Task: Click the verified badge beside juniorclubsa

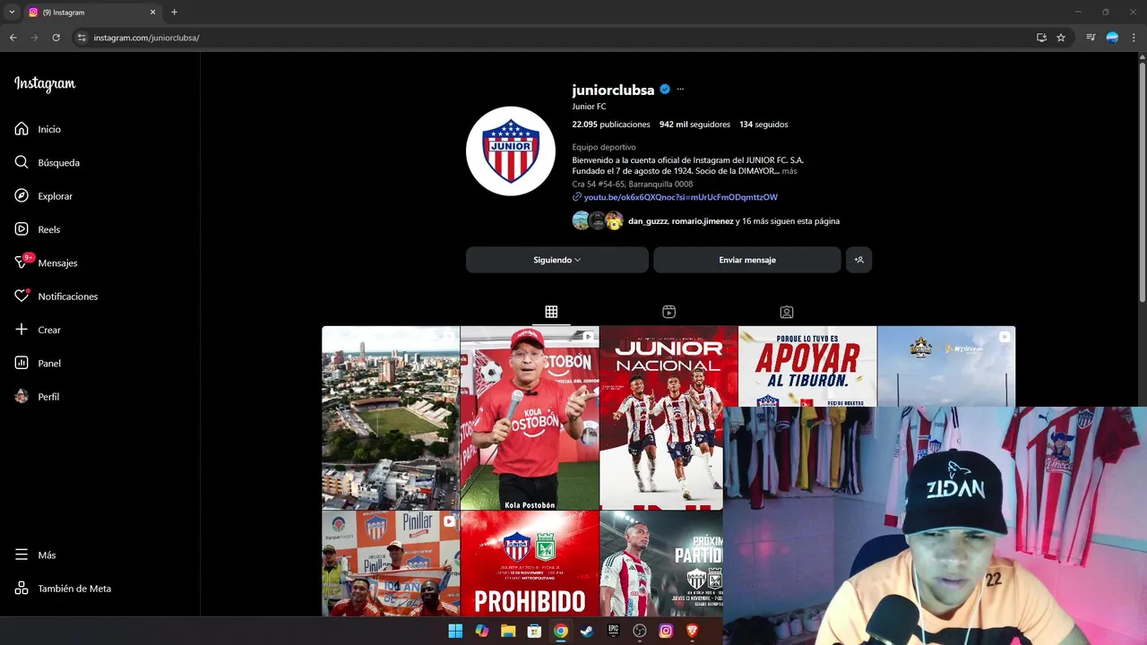Action: point(665,90)
